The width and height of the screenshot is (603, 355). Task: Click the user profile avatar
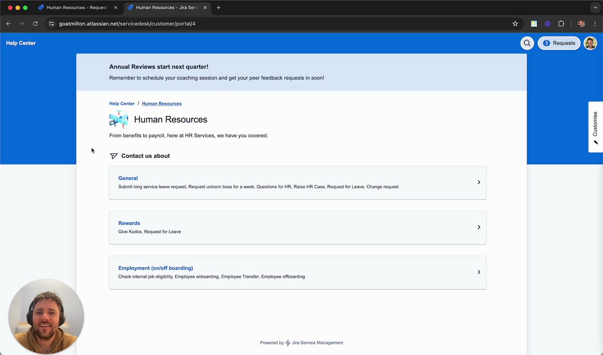[590, 43]
